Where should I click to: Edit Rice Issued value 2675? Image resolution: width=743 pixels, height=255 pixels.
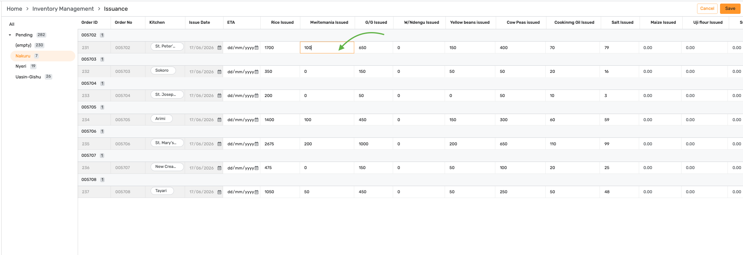tap(280, 144)
